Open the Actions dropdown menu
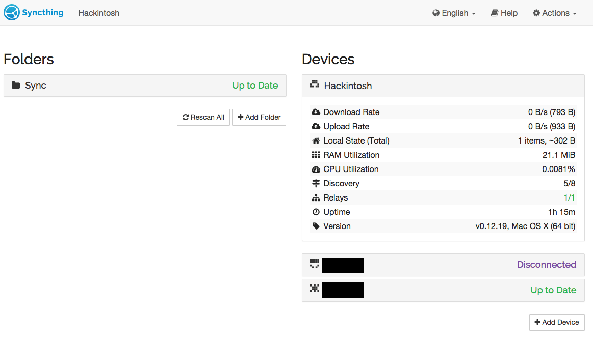593x342 pixels. coord(555,13)
